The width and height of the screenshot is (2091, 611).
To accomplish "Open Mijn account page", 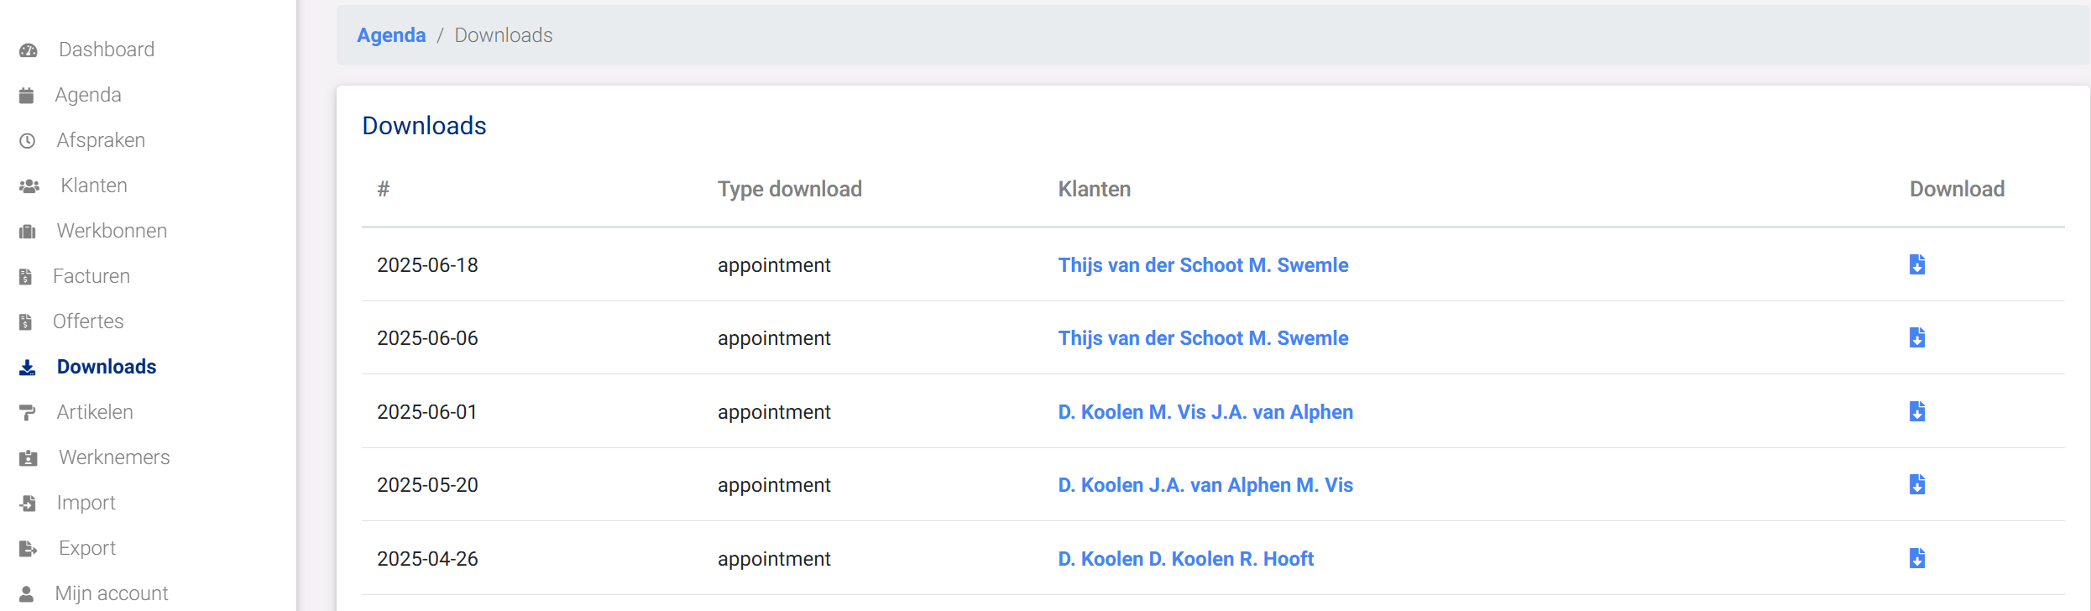I will coord(112,593).
